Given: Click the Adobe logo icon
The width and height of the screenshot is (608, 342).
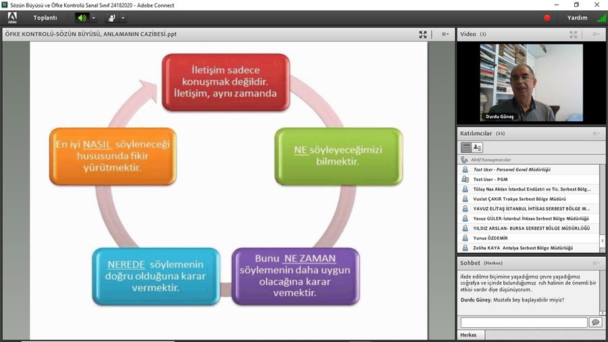Looking at the screenshot, I should 12,18.
